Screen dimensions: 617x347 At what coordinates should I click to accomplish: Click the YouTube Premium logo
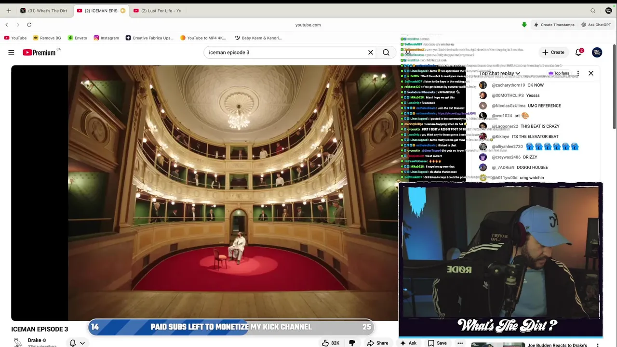(39, 52)
